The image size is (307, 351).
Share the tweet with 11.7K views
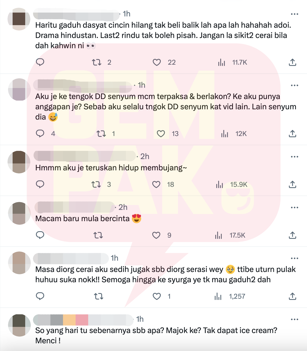pyautogui.click(x=293, y=62)
